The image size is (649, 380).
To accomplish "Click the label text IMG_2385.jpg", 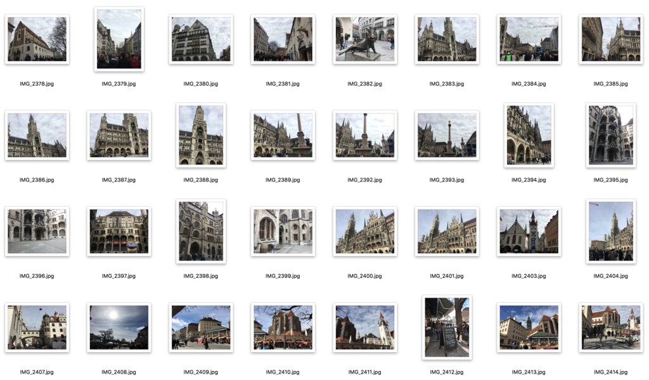I will click(610, 84).
